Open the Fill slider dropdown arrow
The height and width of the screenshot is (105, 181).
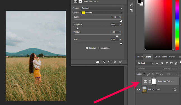[180, 74]
